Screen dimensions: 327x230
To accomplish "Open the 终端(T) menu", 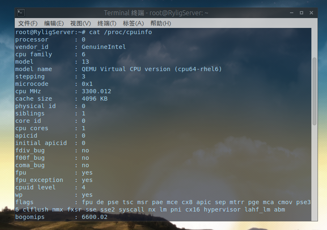I will tap(107, 23).
